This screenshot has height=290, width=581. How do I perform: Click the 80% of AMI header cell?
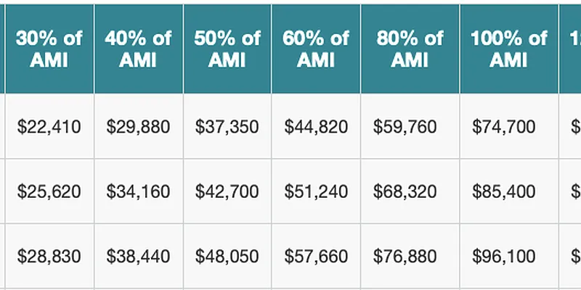(x=410, y=49)
